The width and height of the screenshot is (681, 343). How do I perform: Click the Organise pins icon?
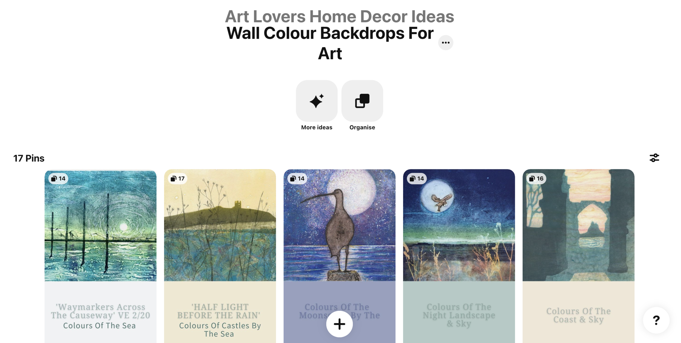362,101
